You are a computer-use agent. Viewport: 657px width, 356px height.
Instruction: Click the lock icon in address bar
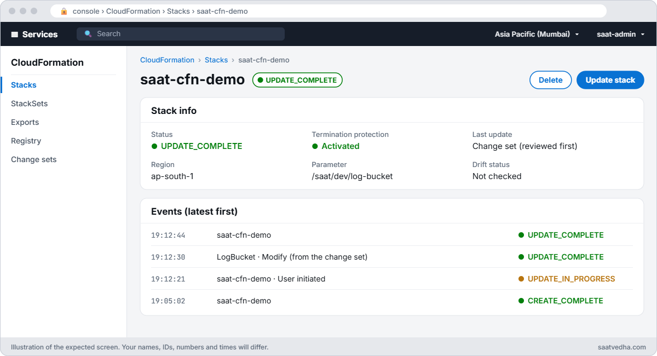coord(64,11)
